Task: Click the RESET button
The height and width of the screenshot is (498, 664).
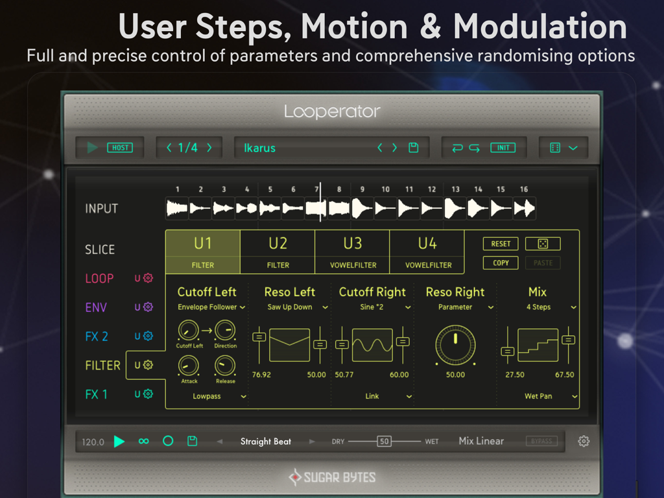Action: tap(500, 244)
